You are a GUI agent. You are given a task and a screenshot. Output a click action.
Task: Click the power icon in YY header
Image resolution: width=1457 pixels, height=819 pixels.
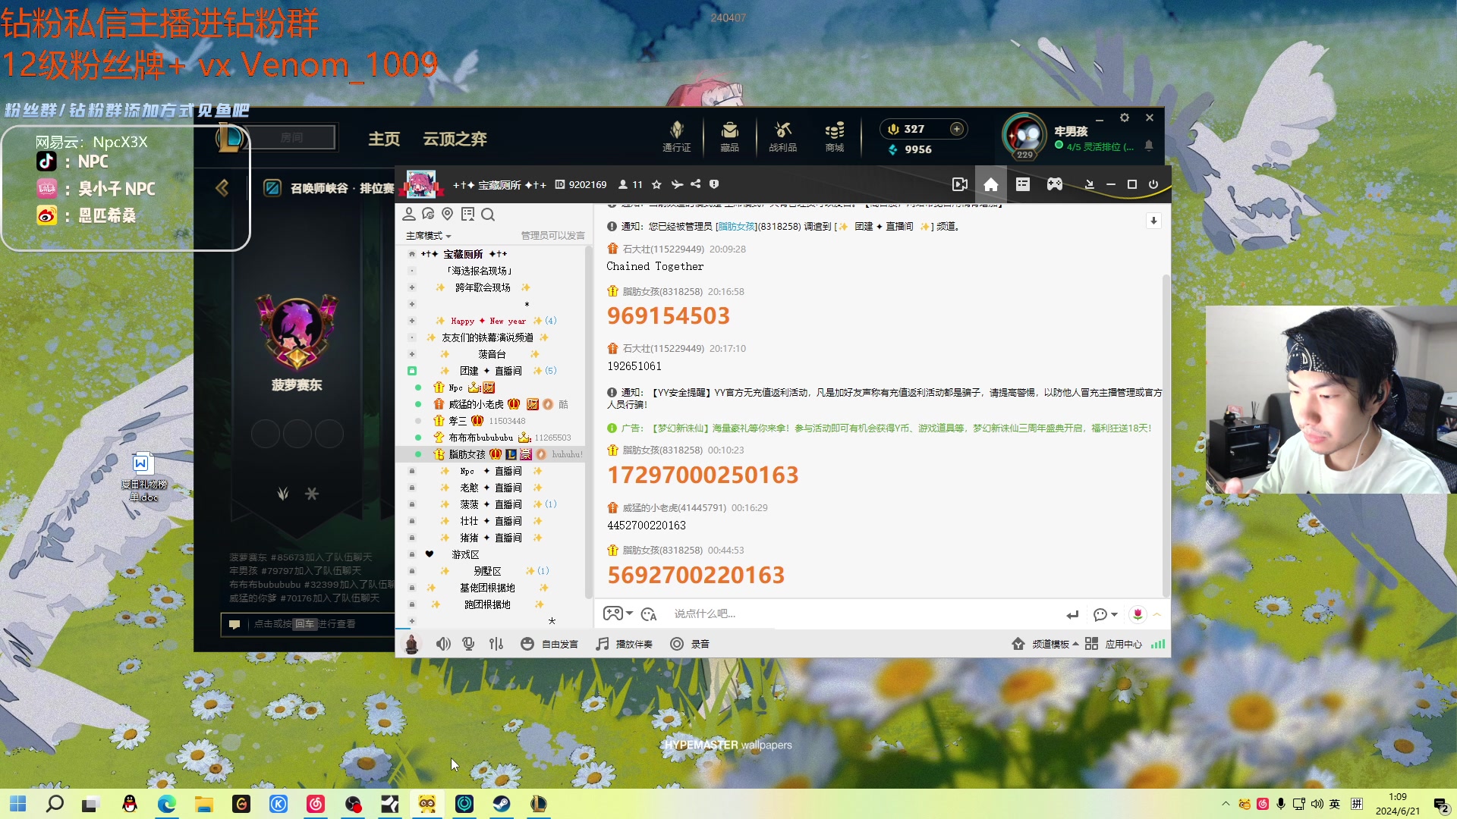[1153, 184]
